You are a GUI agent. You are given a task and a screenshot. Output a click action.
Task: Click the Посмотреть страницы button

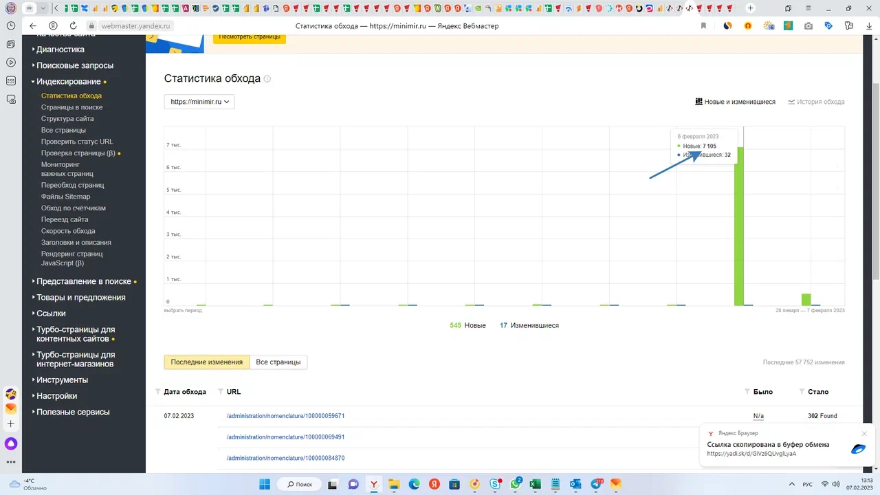[x=250, y=38]
